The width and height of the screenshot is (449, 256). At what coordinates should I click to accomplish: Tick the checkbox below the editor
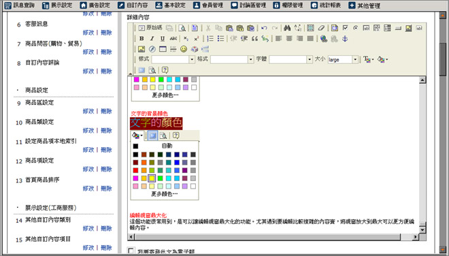(131, 251)
